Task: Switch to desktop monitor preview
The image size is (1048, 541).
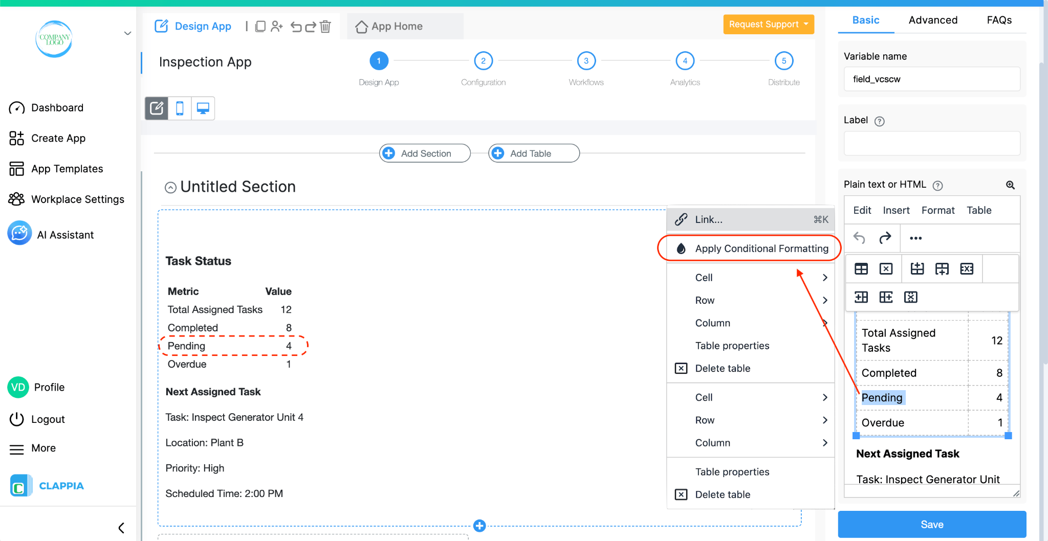Action: pos(203,108)
